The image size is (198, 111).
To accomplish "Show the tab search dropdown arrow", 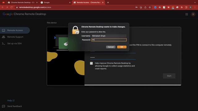I will click(195, 2).
